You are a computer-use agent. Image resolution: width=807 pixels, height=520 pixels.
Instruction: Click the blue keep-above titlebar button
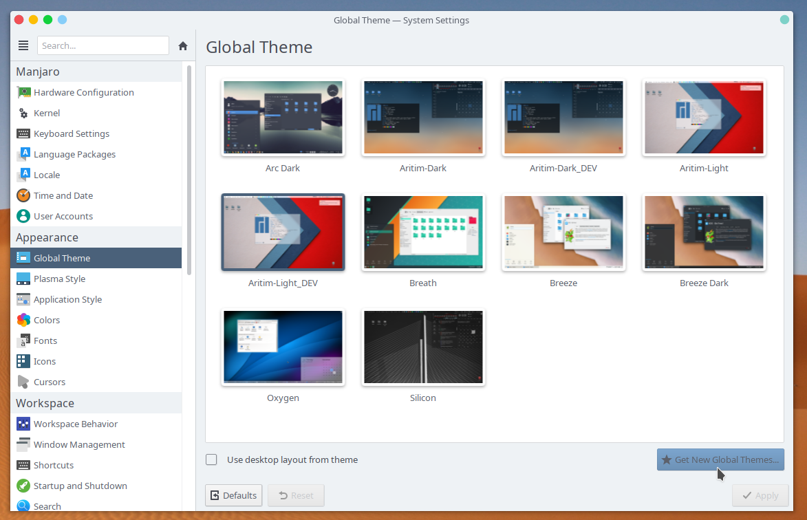[63, 19]
